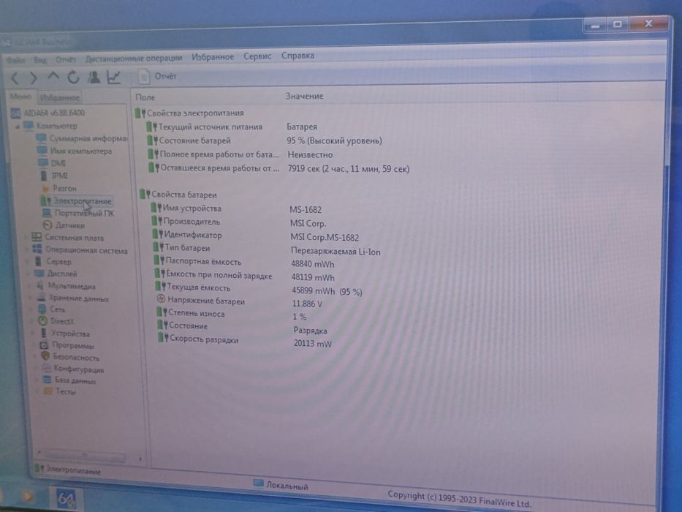Go forward with the right arrow toolbar icon
682x512 pixels.
coord(34,78)
